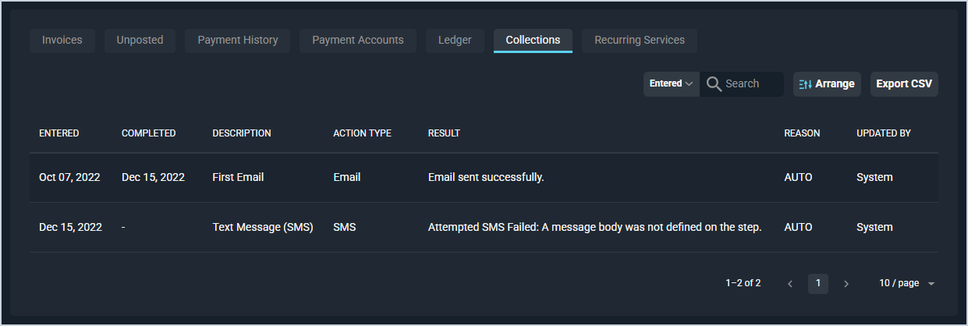Click the Arrange sort icon
The width and height of the screenshot is (968, 326).
tap(806, 84)
